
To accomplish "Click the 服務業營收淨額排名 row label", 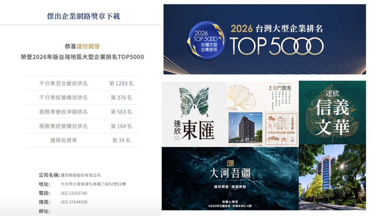I will (64, 112).
